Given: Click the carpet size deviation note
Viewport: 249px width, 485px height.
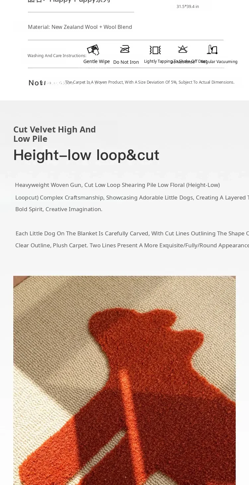Looking at the screenshot, I should (150, 82).
